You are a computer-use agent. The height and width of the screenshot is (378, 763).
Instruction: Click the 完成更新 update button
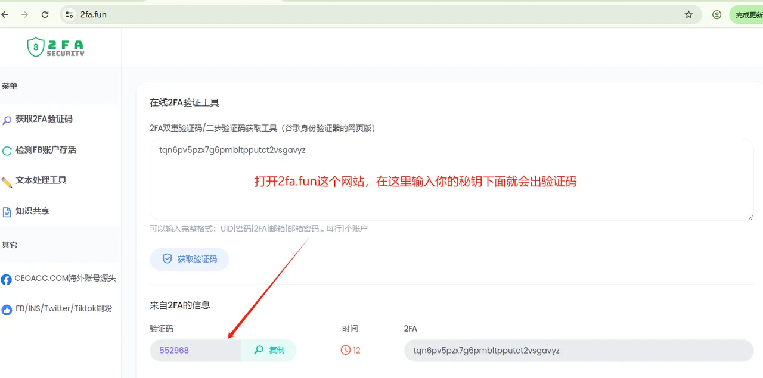pyautogui.click(x=747, y=15)
